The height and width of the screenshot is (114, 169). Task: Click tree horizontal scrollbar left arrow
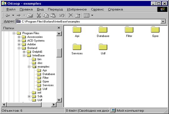click(x=4, y=105)
